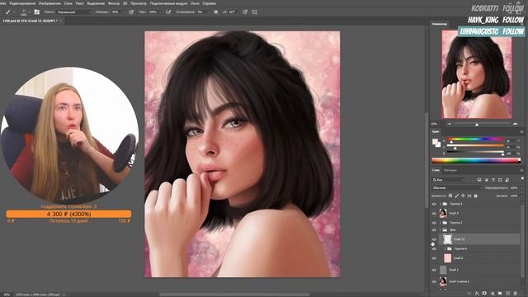Open the Изображение menu
Viewport: 528px width, 297px height.
(x=49, y=3)
